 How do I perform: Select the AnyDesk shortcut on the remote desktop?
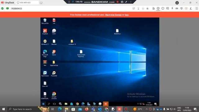pos(45,32)
